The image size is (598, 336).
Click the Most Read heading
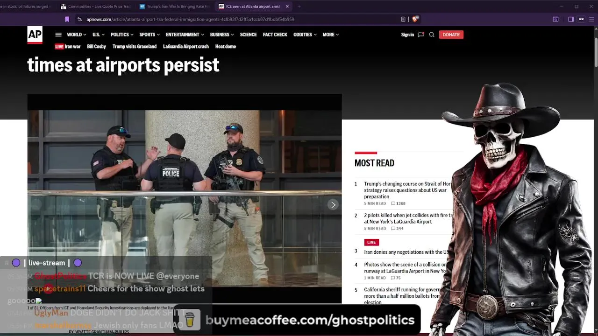374,163
